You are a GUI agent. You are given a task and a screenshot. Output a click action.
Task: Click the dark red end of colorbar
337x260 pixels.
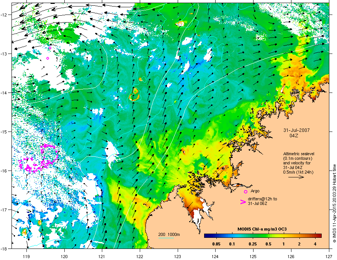coord(319,236)
